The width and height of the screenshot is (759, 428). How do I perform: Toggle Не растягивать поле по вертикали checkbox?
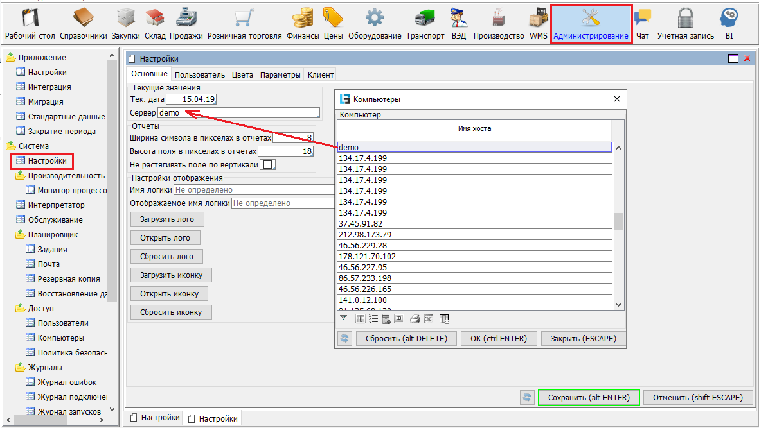268,165
